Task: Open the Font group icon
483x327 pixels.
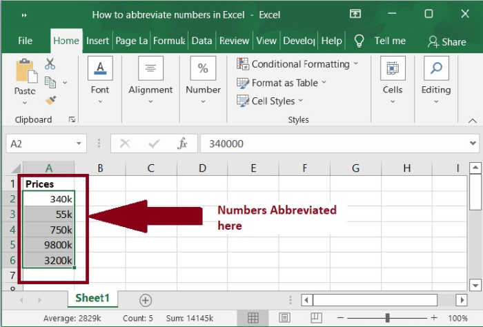Action: point(100,69)
